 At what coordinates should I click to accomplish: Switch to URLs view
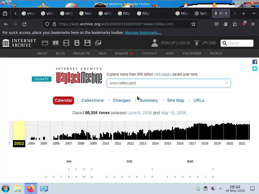tap(199, 101)
